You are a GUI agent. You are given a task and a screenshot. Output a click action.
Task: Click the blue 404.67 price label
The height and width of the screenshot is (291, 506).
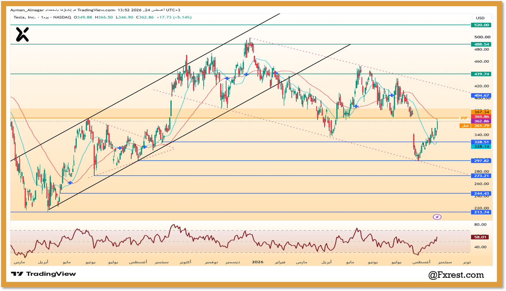(x=481, y=95)
